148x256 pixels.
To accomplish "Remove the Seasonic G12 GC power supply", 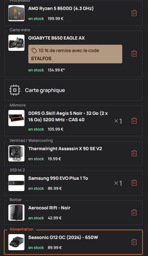I will 134,242.
